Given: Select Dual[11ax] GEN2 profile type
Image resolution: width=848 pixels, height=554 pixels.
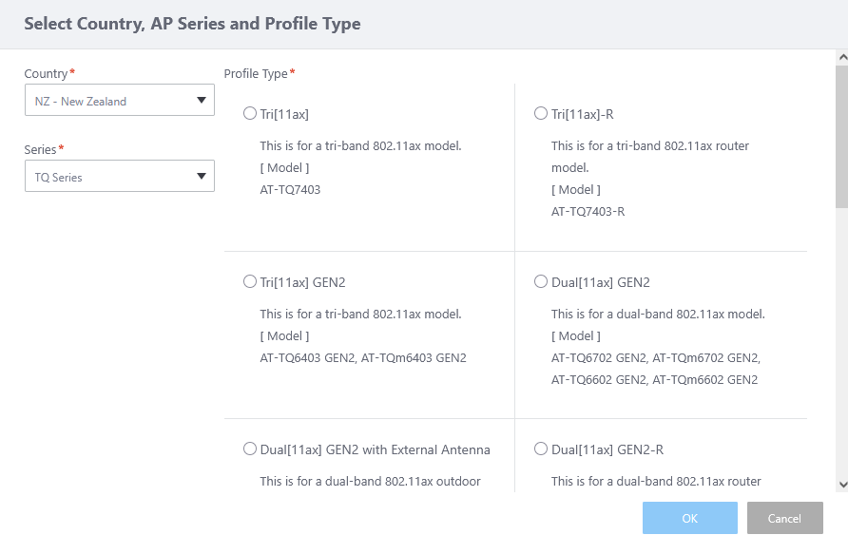Looking at the screenshot, I should tap(541, 282).
